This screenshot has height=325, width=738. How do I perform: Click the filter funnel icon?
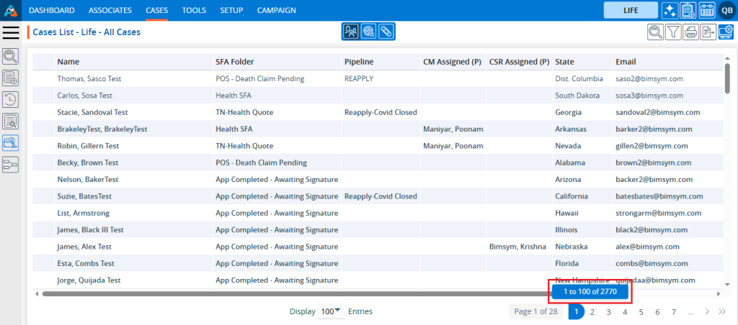[673, 32]
